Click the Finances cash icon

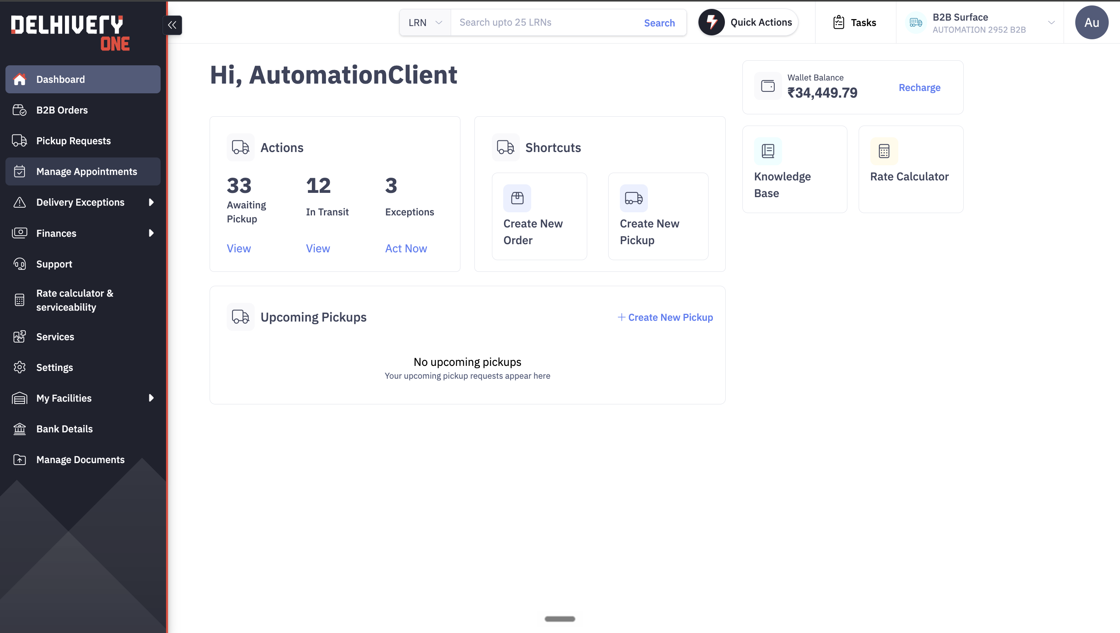click(x=19, y=233)
